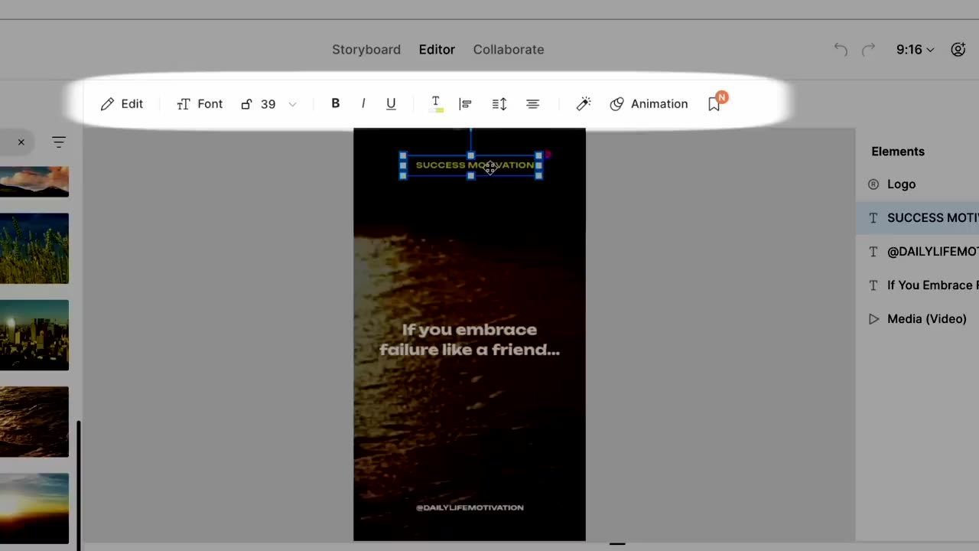This screenshot has width=979, height=551.
Task: Select the golden sunset thumbnail
Action: point(34,508)
